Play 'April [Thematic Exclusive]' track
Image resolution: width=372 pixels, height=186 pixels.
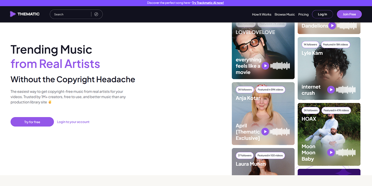tap(265, 132)
